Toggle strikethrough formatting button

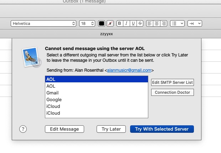click(140, 23)
